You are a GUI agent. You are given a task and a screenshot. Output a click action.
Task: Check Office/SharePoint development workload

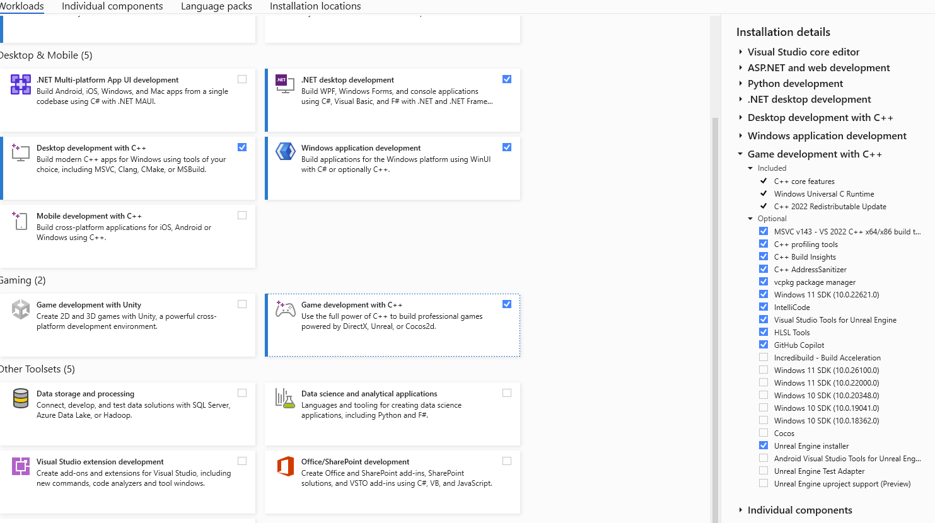(507, 461)
